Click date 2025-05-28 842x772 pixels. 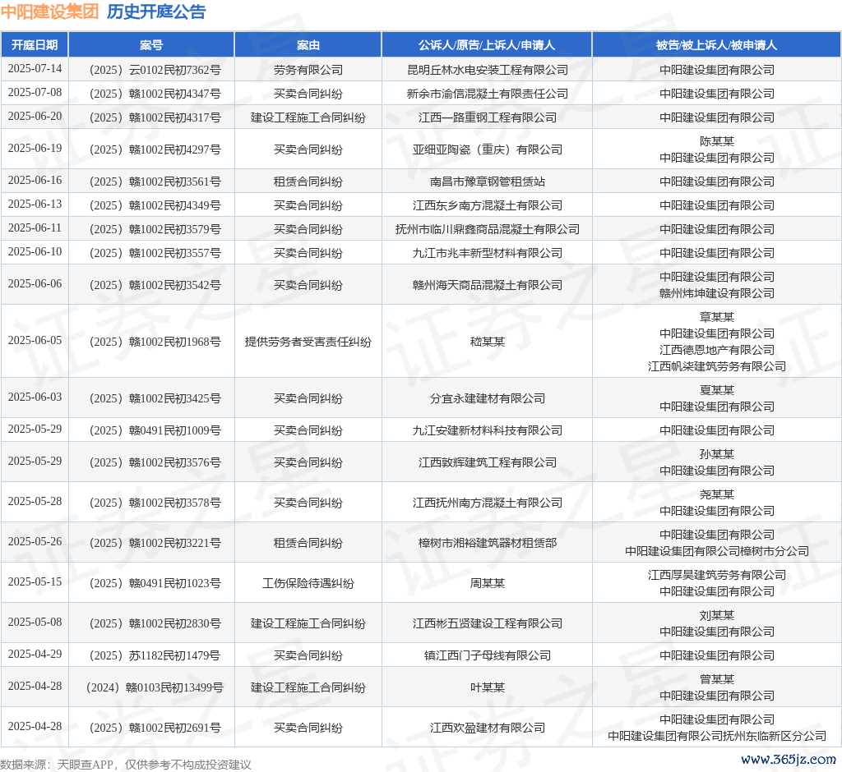tap(35, 502)
